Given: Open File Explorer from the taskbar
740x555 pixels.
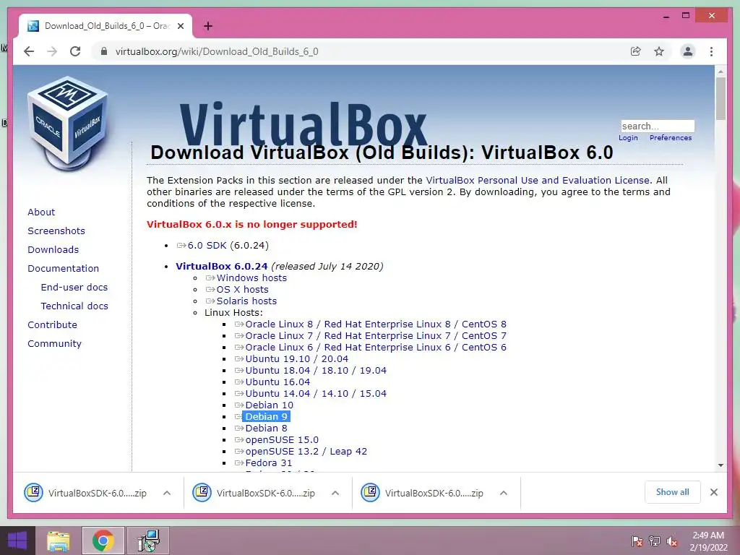Looking at the screenshot, I should click(58, 541).
